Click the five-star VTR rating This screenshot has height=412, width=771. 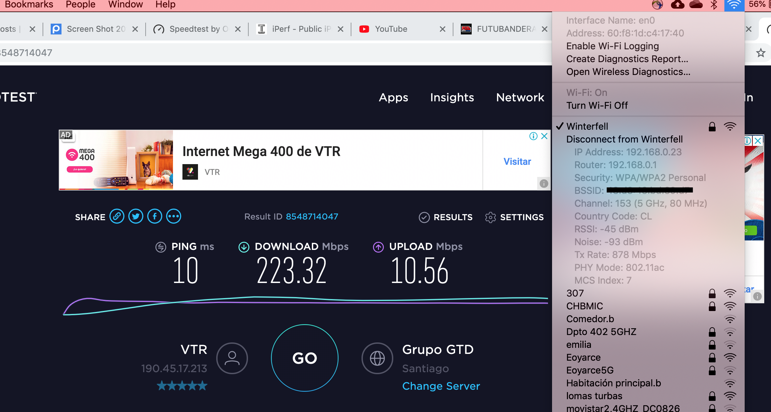pos(182,386)
